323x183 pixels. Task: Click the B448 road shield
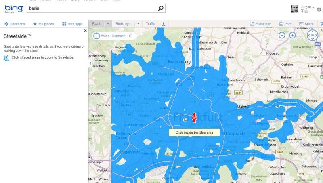coord(280,152)
